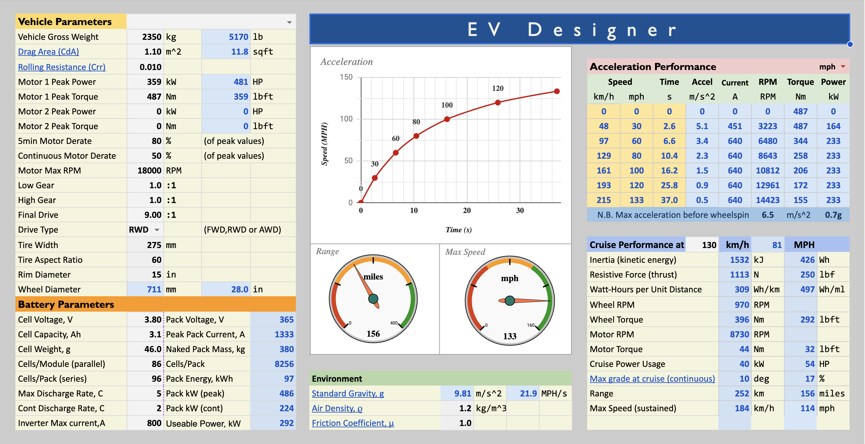Open the Standard Gravity, g link
Screen dimensions: 865x444
click(348, 393)
